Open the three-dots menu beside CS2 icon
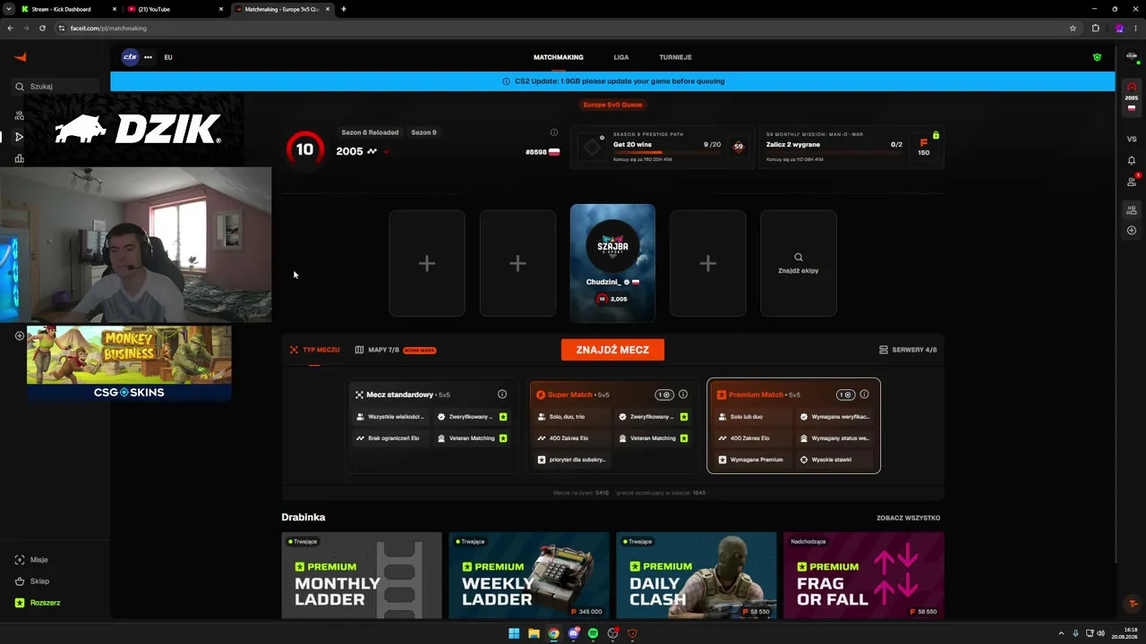The height and width of the screenshot is (644, 1146). [148, 57]
